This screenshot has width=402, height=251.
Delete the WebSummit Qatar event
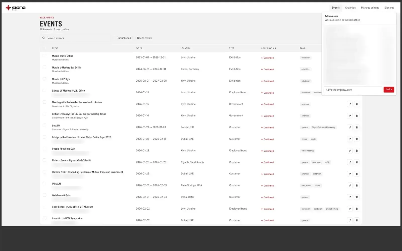(357, 197)
